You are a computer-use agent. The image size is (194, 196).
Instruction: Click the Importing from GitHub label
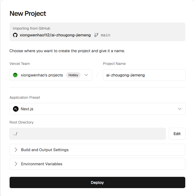click(32, 28)
